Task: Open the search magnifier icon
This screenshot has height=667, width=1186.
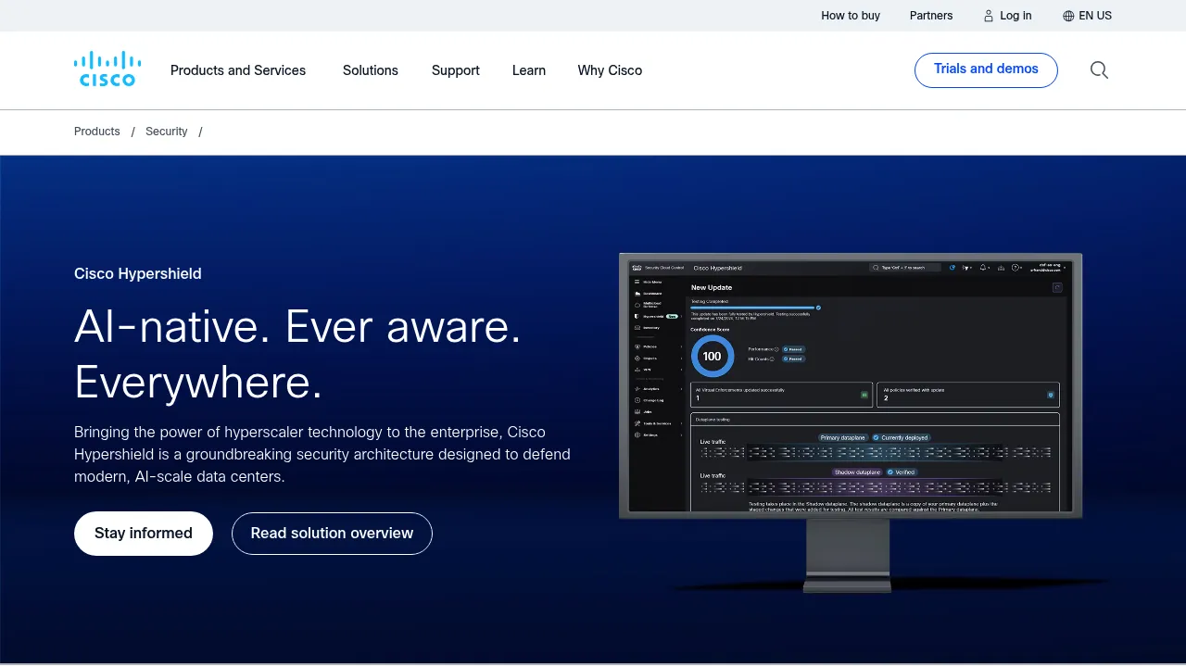Action: pos(1099,70)
